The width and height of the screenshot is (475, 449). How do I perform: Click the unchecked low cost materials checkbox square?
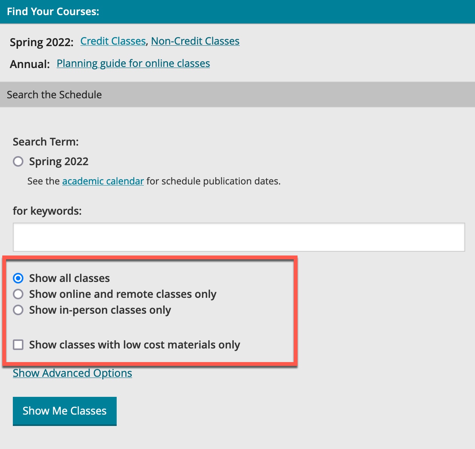(18, 344)
